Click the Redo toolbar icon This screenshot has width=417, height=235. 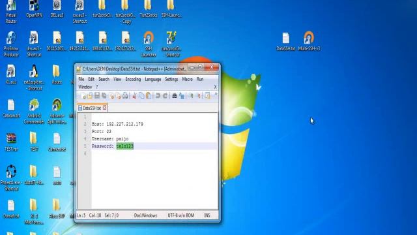[x=165, y=96]
